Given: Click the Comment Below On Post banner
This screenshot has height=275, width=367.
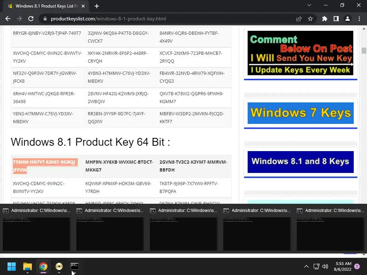Looking at the screenshot, I should pyautogui.click(x=301, y=53).
